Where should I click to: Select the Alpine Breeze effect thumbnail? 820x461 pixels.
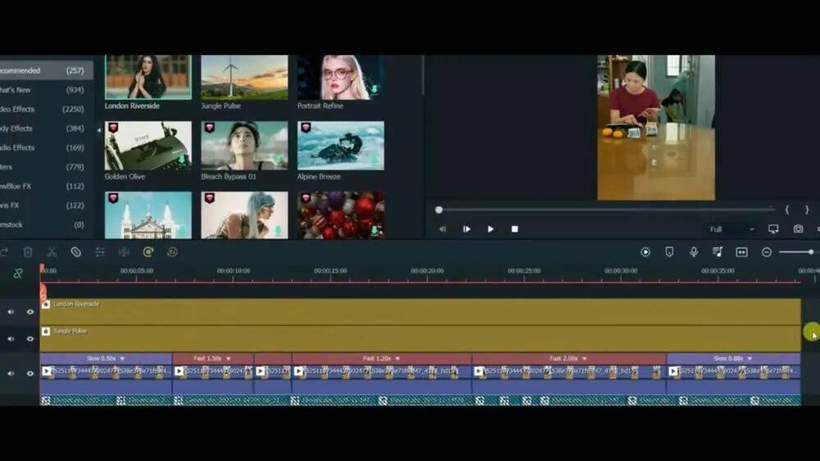pyautogui.click(x=340, y=146)
